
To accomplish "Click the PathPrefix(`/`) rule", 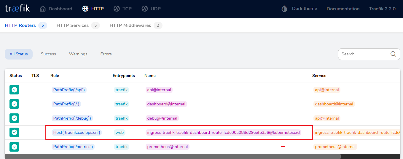I will (x=66, y=104).
